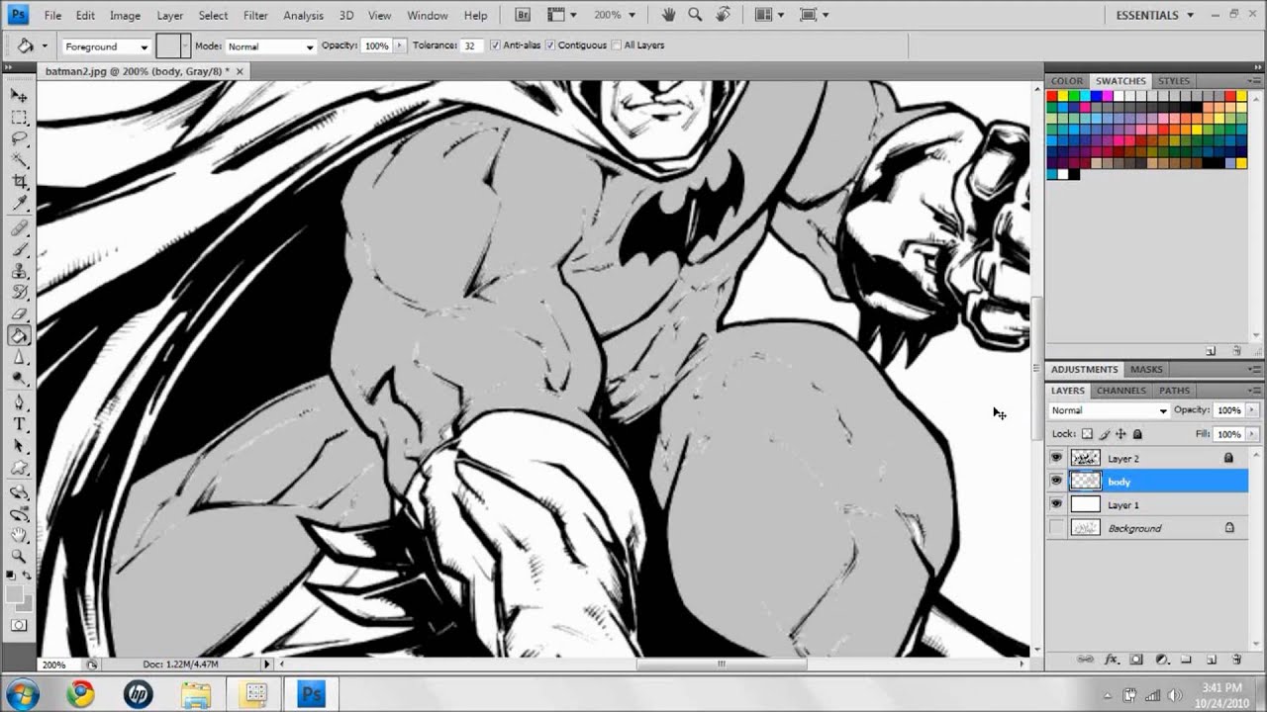Screen dimensions: 1267x712
Task: Switch to the Channels tab
Action: point(1121,391)
